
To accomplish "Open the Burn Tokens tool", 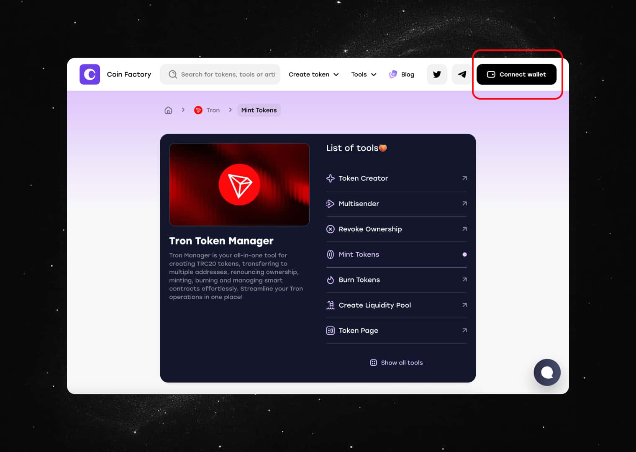I will point(396,280).
